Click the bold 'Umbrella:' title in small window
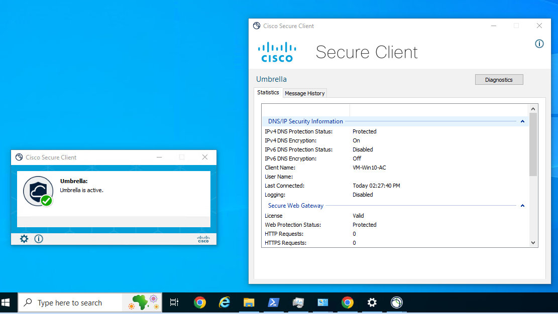558x314 pixels. coord(74,181)
